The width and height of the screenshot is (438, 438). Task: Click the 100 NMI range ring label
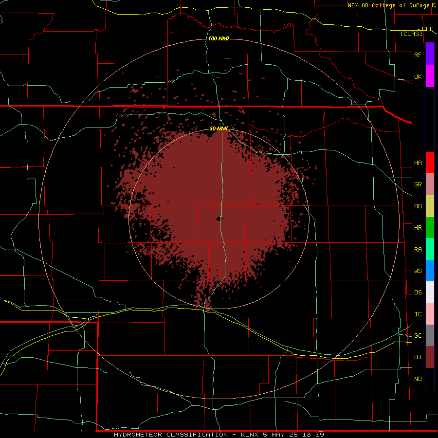219,38
